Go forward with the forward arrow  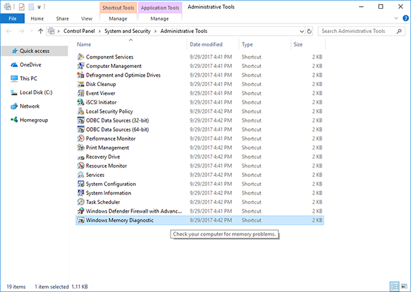pos(22,31)
